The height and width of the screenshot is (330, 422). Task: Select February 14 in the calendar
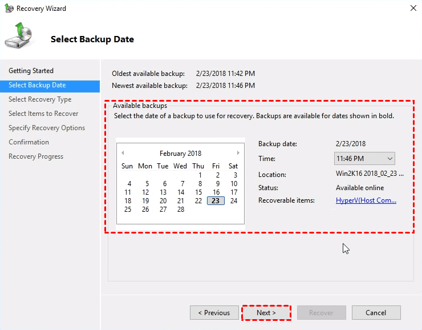(181, 192)
